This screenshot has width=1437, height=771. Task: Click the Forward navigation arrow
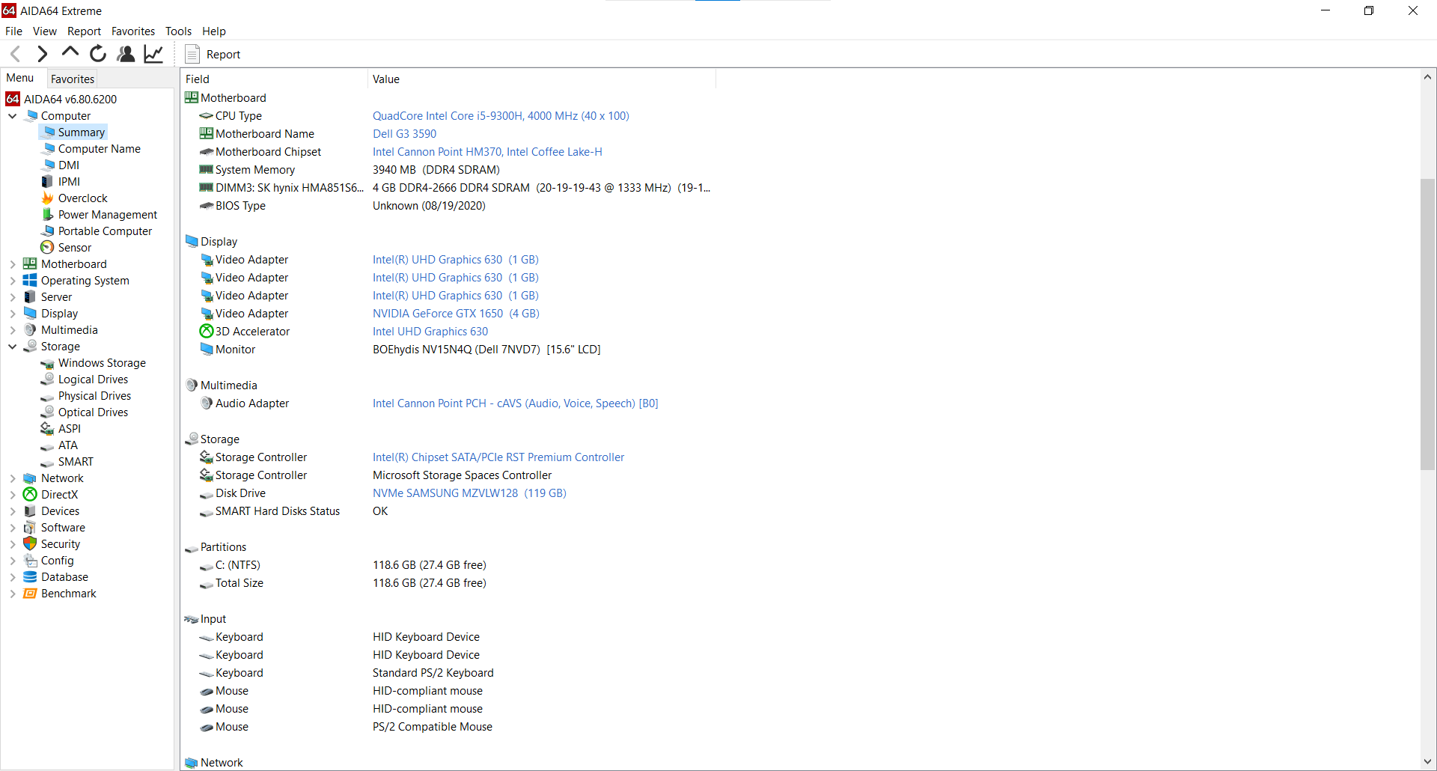click(43, 54)
